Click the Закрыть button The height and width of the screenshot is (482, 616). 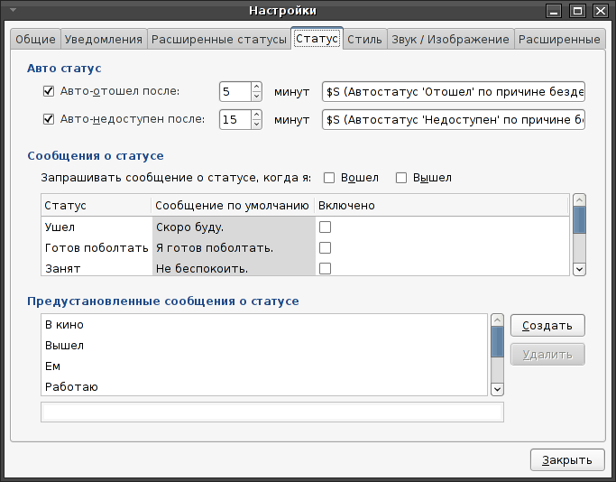[567, 460]
